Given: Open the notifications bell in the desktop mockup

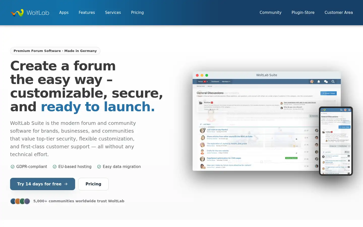Looking at the screenshot, I should 319,81.
